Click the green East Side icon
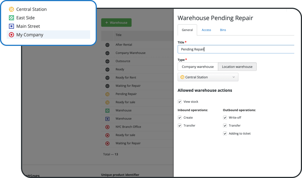Screen dimensions: 302x178 11,18
